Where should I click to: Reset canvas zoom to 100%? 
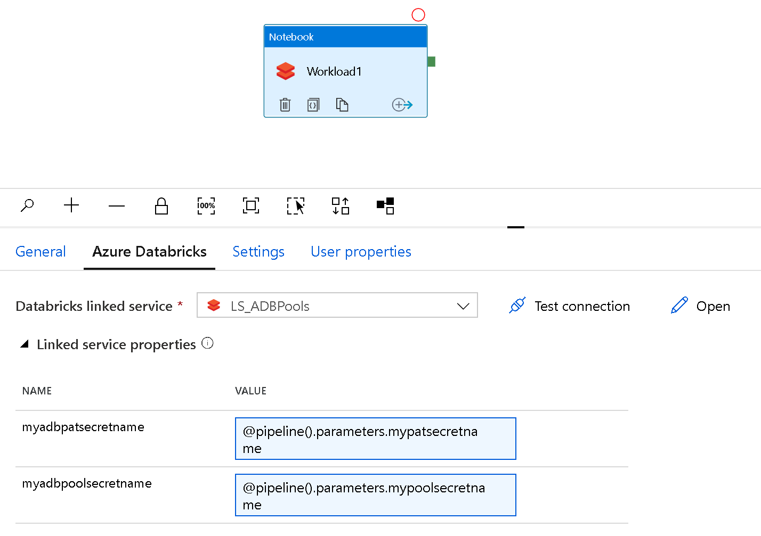(x=206, y=206)
